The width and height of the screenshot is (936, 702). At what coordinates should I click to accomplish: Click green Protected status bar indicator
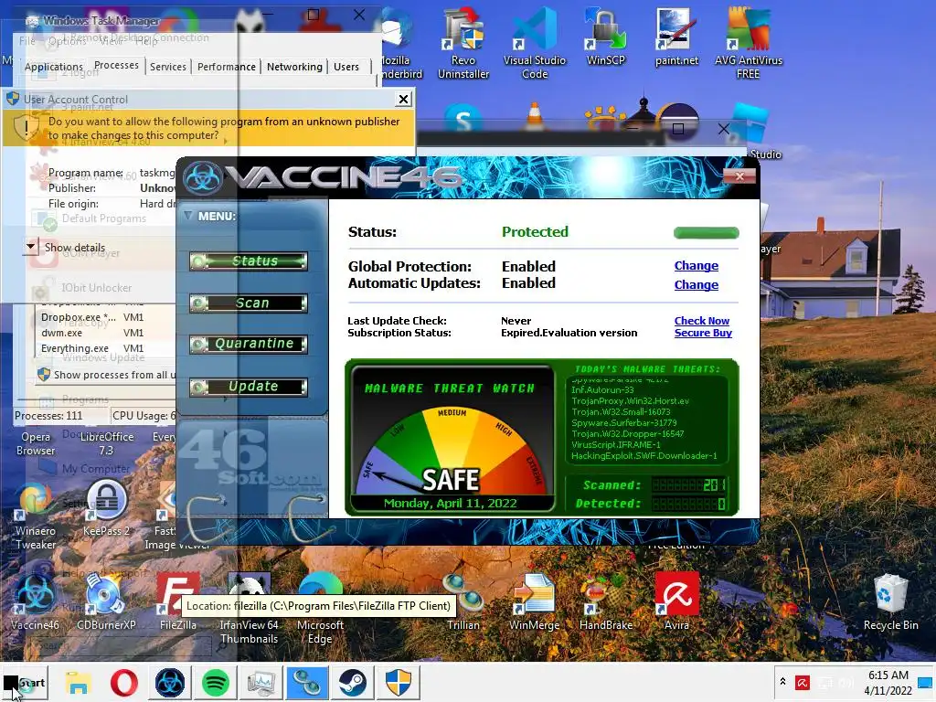click(707, 233)
